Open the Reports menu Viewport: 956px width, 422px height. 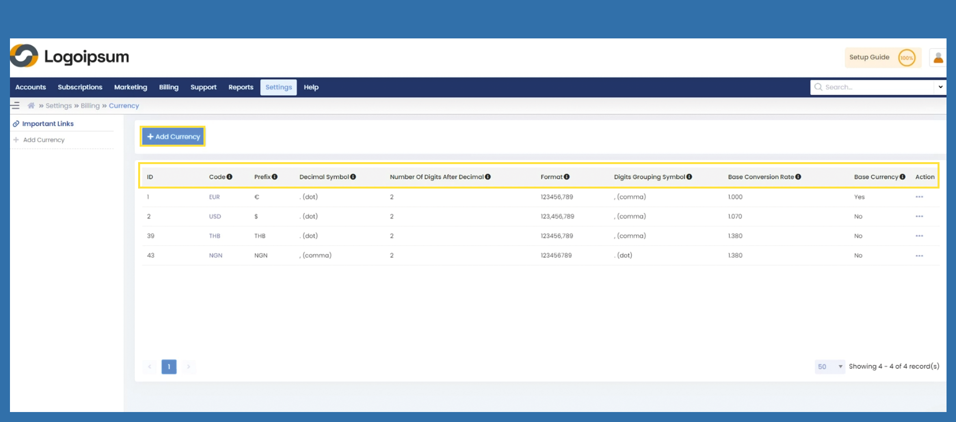point(241,87)
